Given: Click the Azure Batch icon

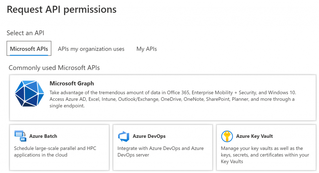Looking at the screenshot, I should point(21,136).
